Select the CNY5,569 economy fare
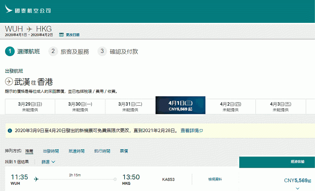The height and width of the screenshot is (191, 315). pos(297,180)
